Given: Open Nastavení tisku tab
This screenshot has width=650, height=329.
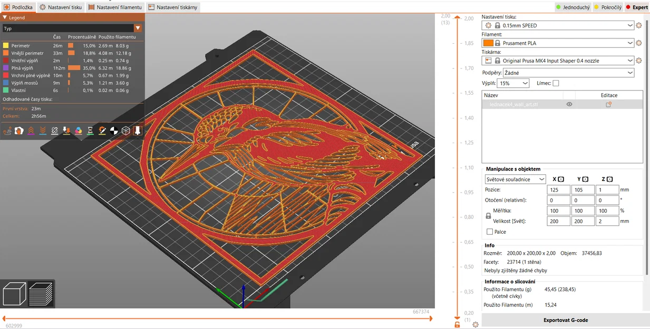Looking at the screenshot, I should coord(61,7).
